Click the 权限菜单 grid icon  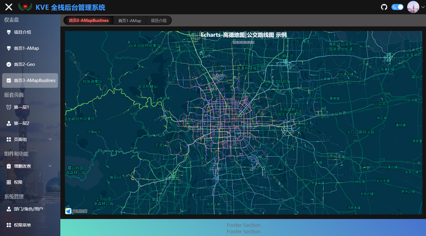9,225
